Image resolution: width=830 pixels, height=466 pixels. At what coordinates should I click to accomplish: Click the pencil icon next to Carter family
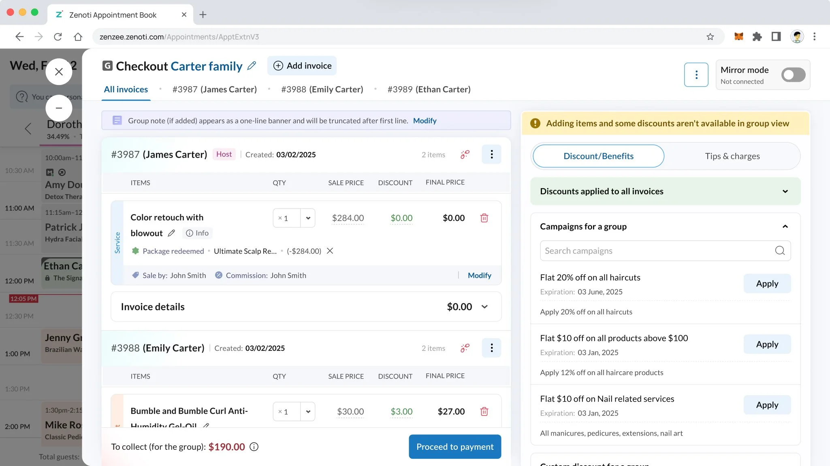click(x=252, y=66)
